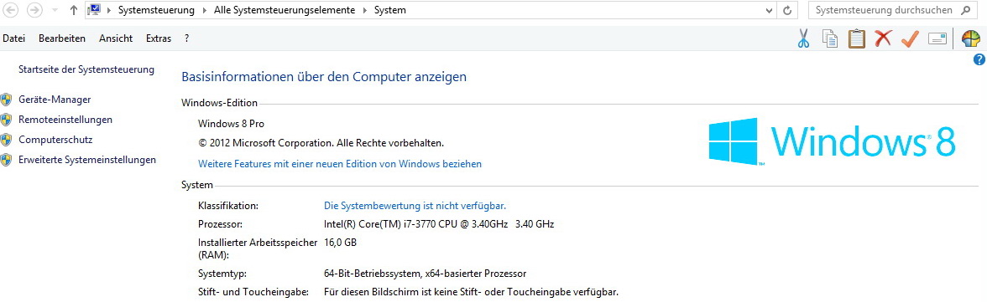
Task: Click the red X Delete icon
Action: pos(883,39)
